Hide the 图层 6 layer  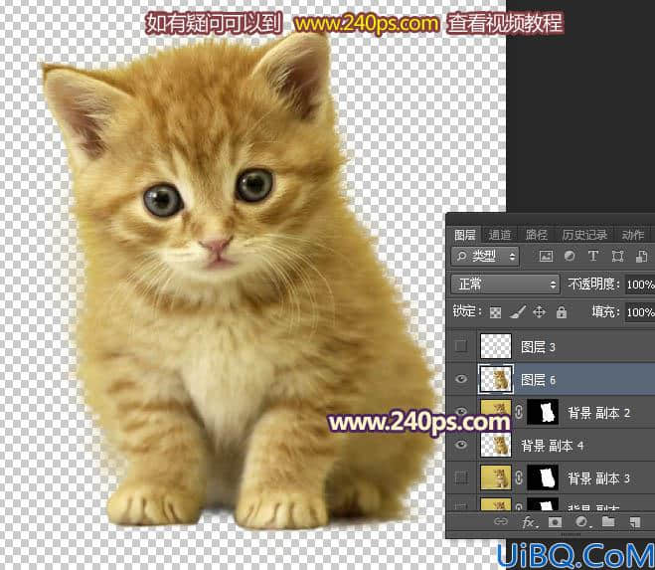tap(461, 379)
